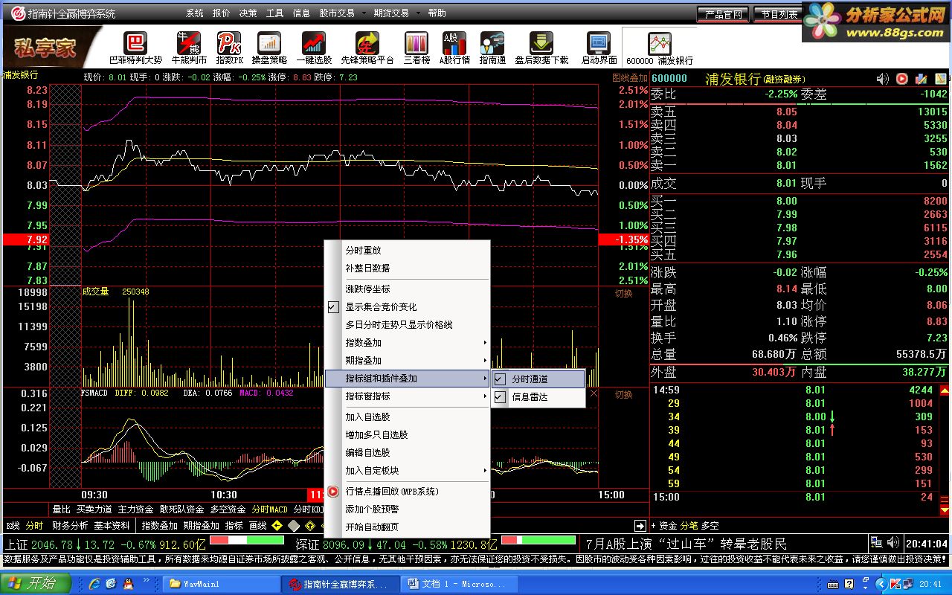Select 加入自选股 in the context menu
Screen dimensions: 952x595
point(408,417)
